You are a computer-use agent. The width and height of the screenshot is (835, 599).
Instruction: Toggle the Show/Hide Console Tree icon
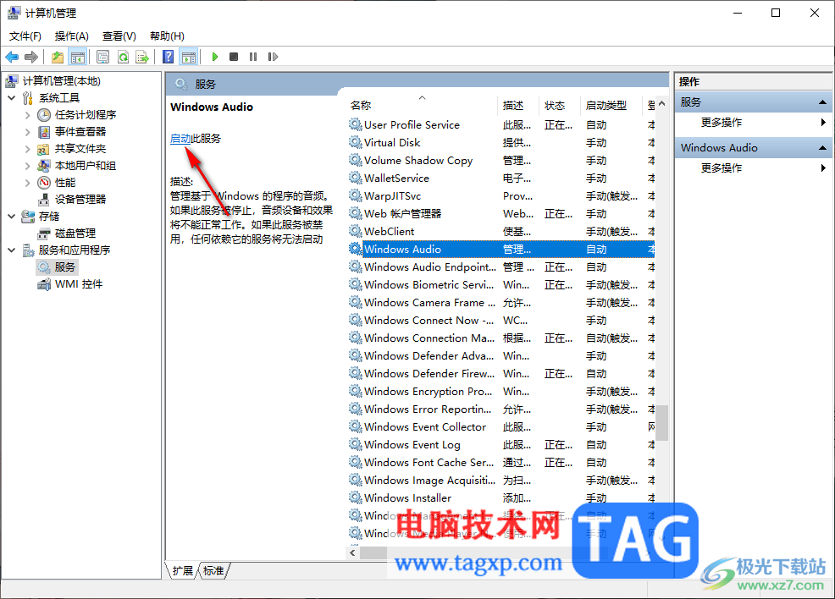[x=78, y=57]
